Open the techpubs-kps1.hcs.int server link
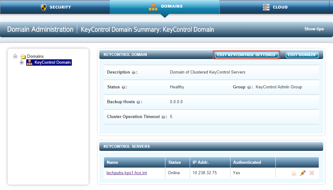The height and width of the screenshot is (190, 333). coord(126,173)
